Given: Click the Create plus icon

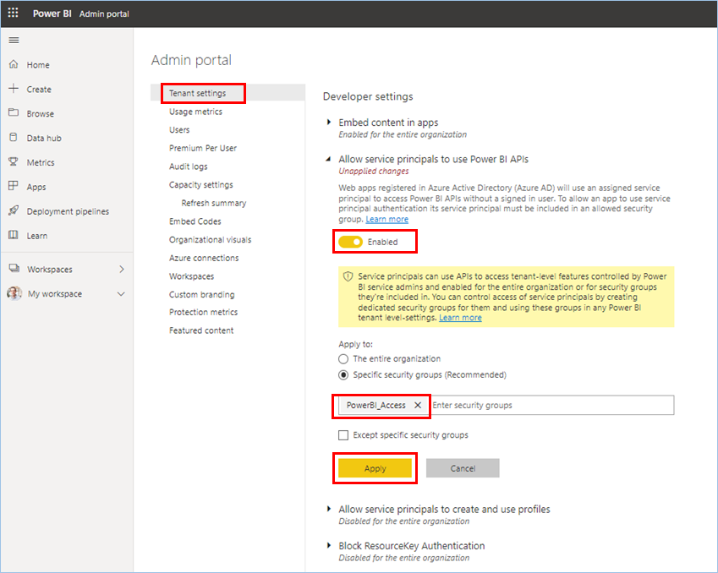Looking at the screenshot, I should 14,89.
